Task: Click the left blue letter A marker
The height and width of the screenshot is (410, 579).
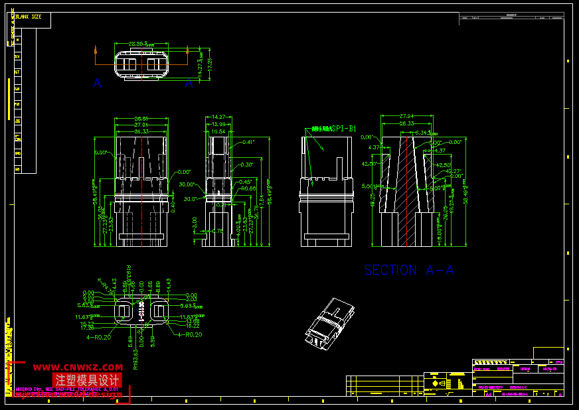Action: click(97, 84)
